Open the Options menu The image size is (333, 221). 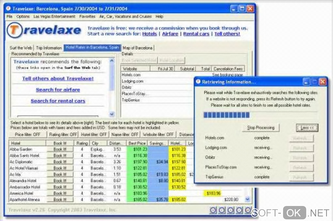coord(23,16)
